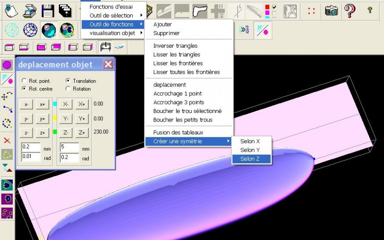Viewport: 384px width, 240px height.
Task: Click the green triangle selection icon in sidebar
Action: coord(7,155)
